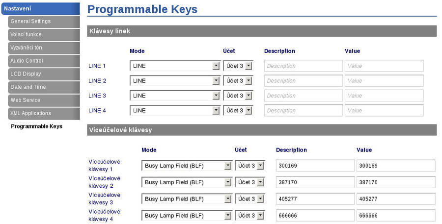442x224 pixels.
Task: Click the Value field containing 387170
Action: [396, 182]
